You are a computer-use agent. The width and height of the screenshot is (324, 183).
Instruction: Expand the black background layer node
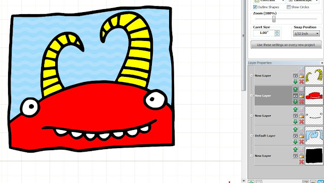click(x=252, y=156)
